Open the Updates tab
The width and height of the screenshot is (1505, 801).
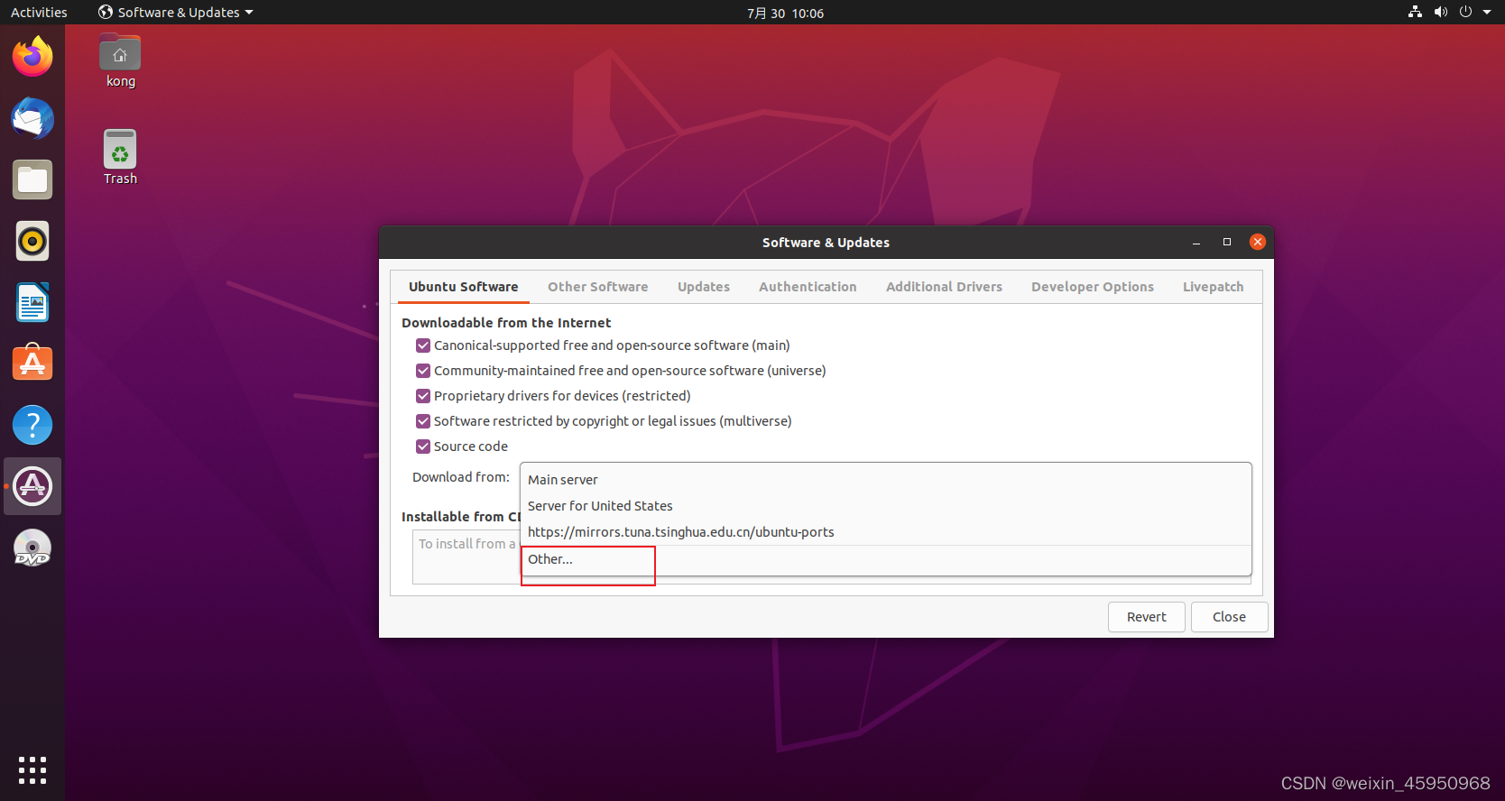click(x=704, y=287)
